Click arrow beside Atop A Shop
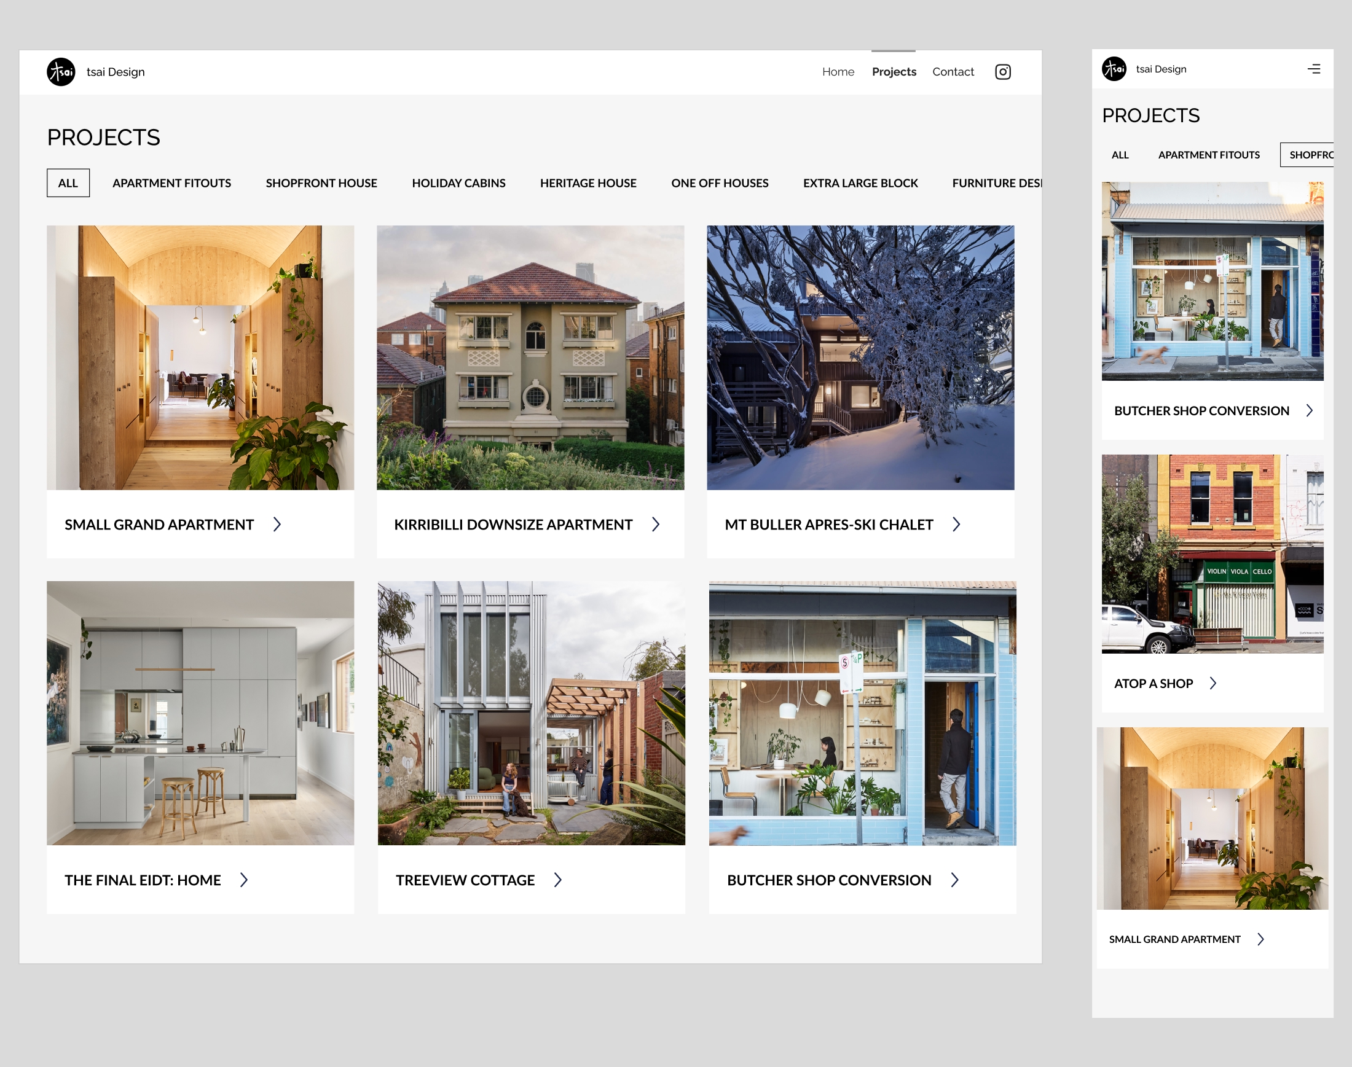 pos(1213,683)
